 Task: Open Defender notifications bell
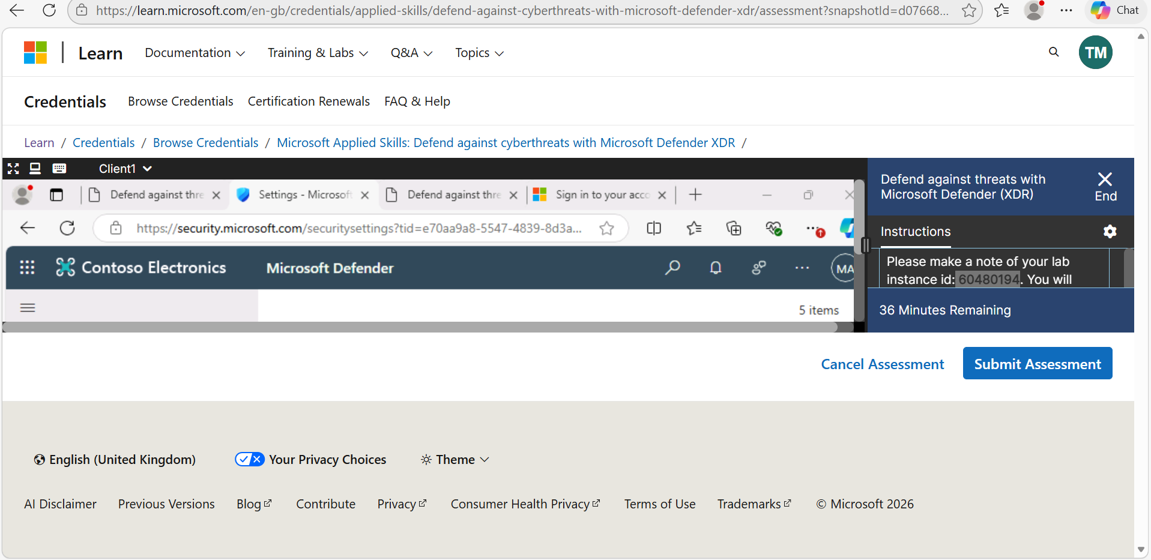[x=716, y=268]
